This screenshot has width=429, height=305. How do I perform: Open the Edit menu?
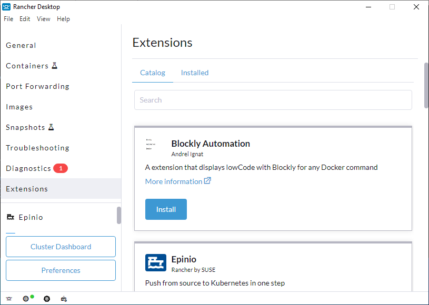(25, 19)
